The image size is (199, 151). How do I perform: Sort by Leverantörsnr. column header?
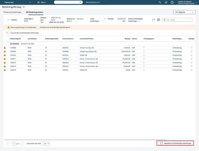tap(68, 39)
